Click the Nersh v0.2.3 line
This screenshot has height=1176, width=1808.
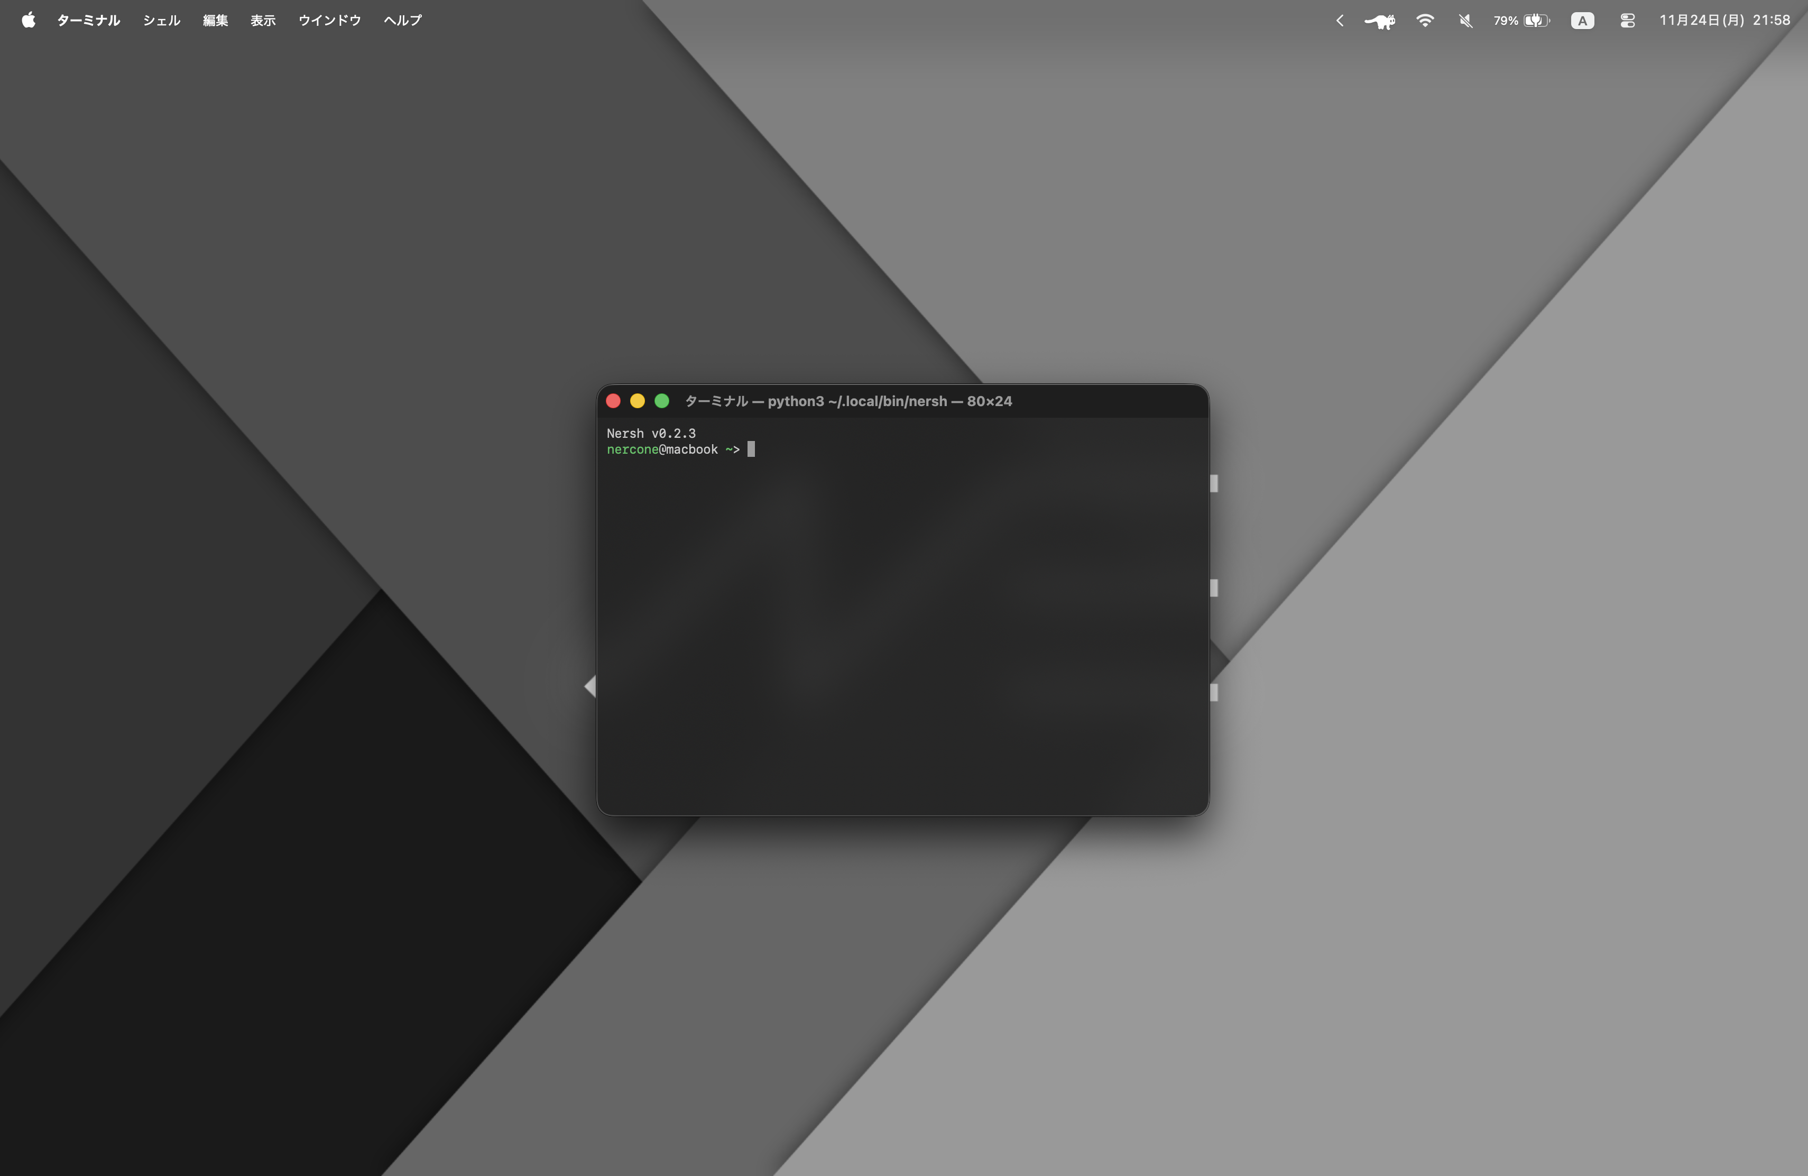coord(651,433)
